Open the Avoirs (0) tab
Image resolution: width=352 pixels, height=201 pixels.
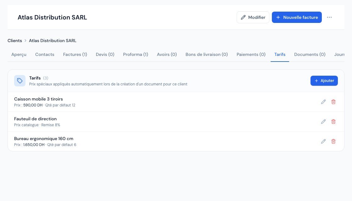(x=167, y=55)
